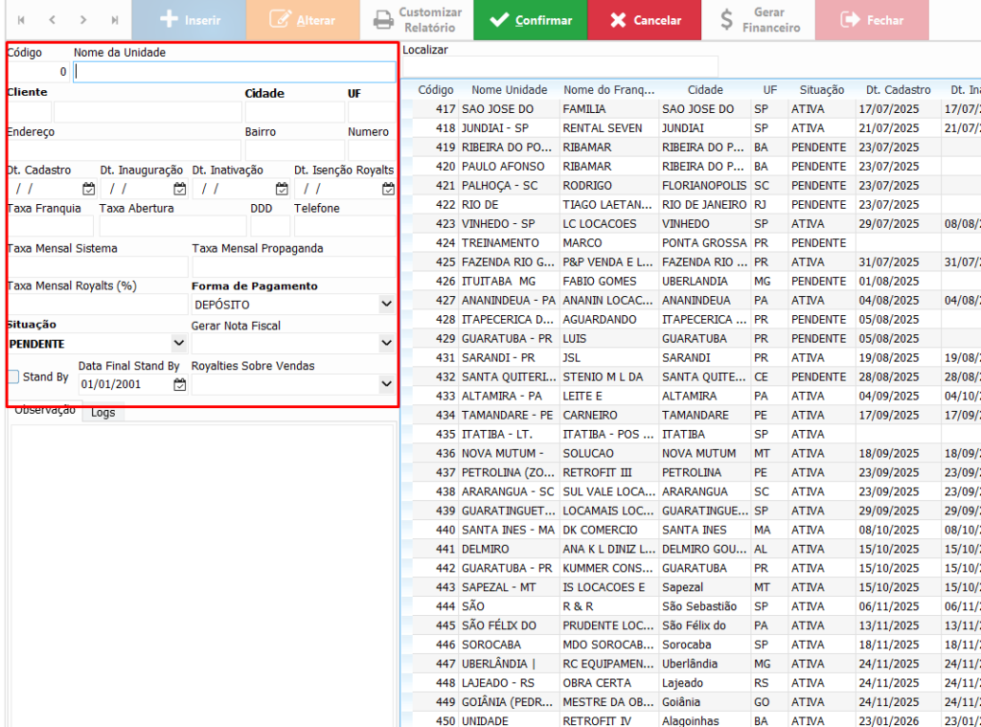Expand Gerar Nota Fiscal dropdown
The image size is (981, 727).
tap(386, 343)
